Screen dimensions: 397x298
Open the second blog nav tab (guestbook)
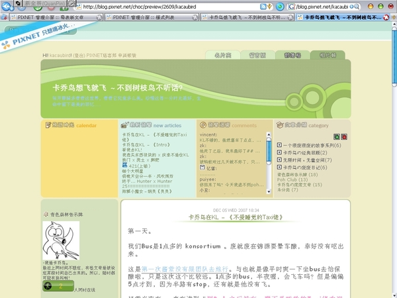click(x=257, y=55)
